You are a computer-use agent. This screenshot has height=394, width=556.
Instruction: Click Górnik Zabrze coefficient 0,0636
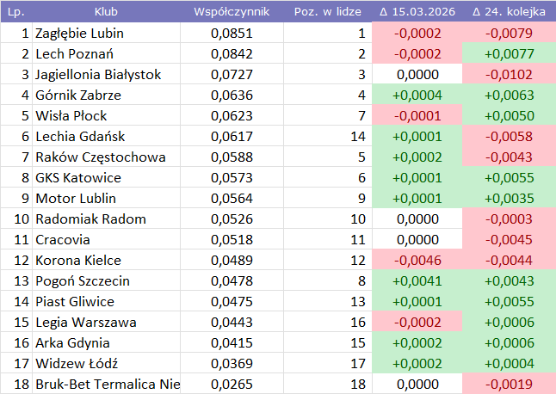(232, 95)
